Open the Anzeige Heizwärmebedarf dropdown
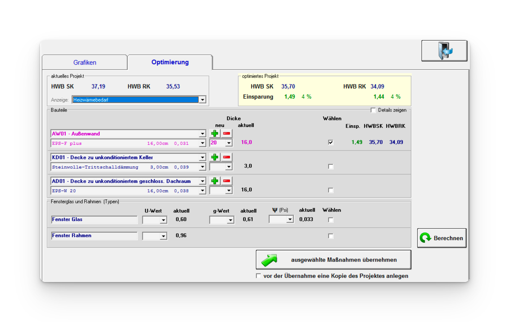 pyautogui.click(x=202, y=100)
